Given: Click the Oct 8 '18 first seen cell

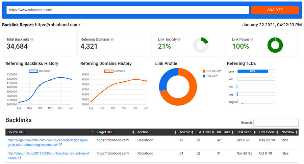Looking at the screenshot, I should [265, 153].
